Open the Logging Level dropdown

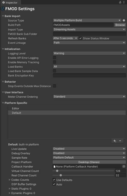89,53
